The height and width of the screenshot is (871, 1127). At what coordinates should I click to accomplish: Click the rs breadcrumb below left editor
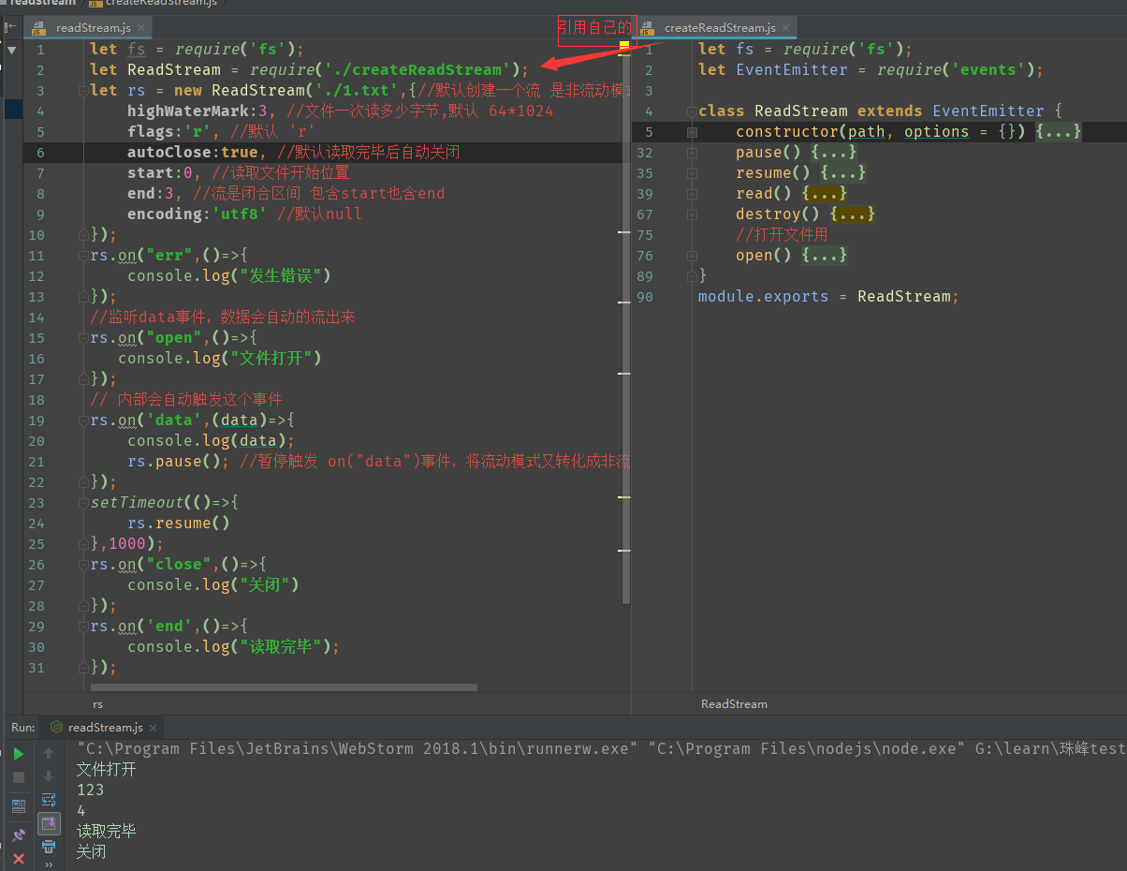97,703
